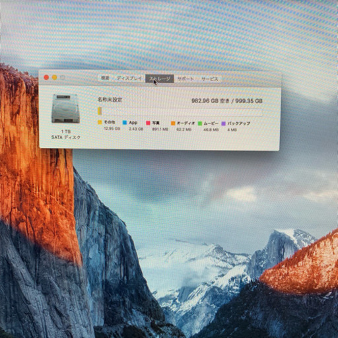Close the window with the red button
This screenshot has width=338, height=338.
coord(46,77)
